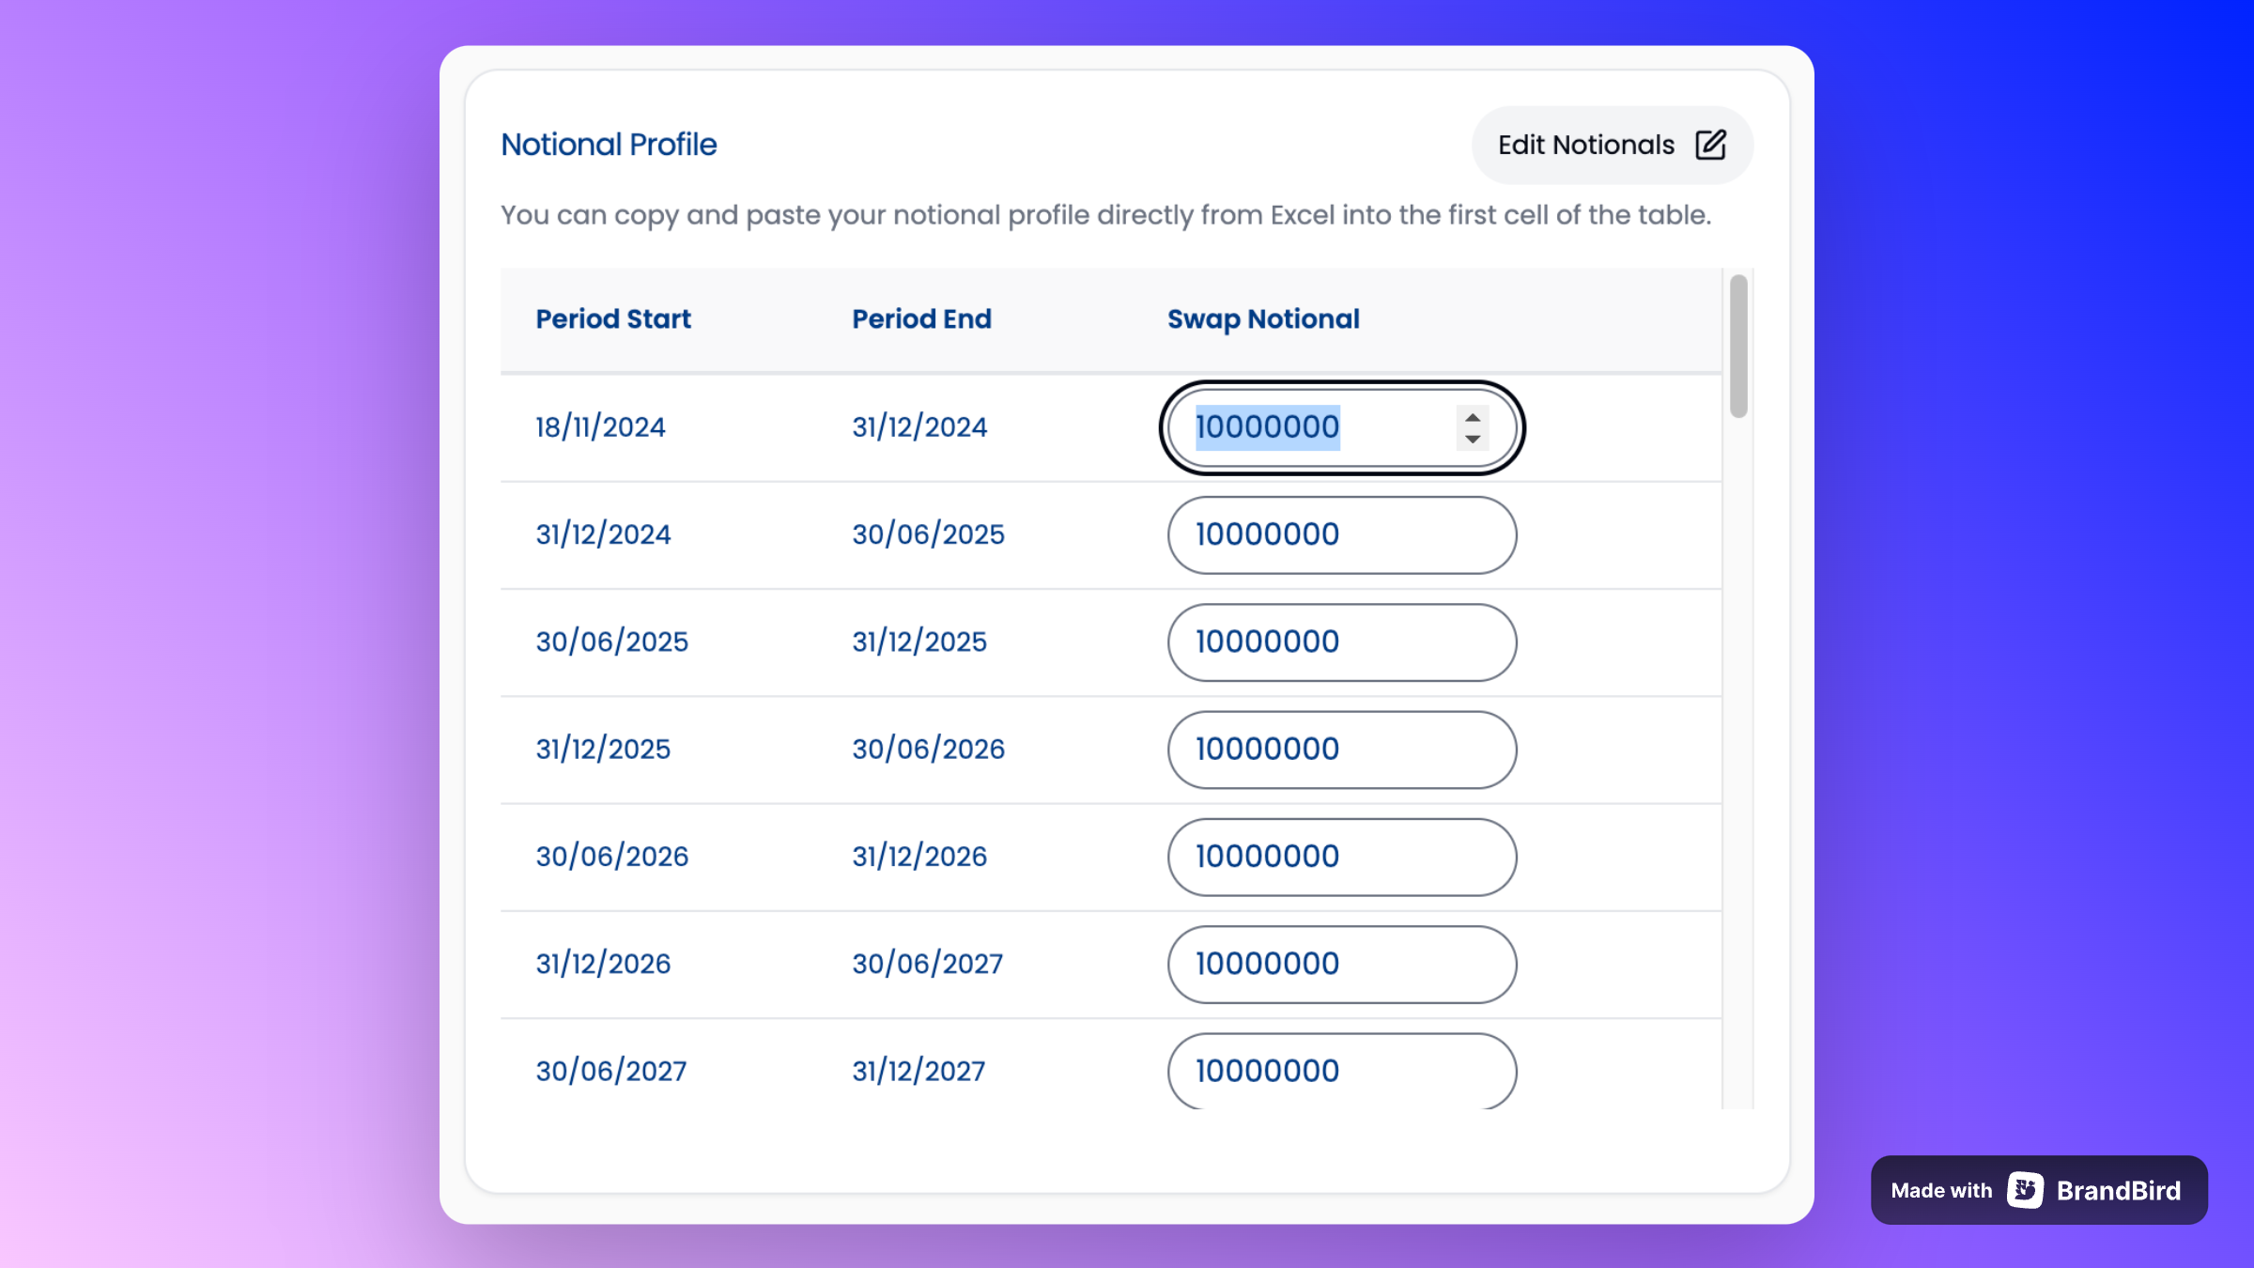Increment the first swap notional with the up arrow
Viewport: 2254px width, 1268px height.
(x=1473, y=418)
